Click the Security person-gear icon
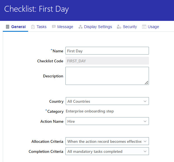This screenshot has width=174, height=162. [x=119, y=27]
